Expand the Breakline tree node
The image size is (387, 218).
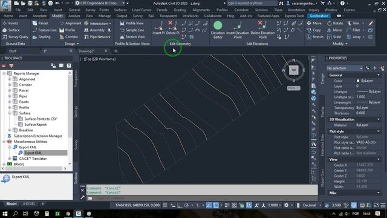[10, 130]
